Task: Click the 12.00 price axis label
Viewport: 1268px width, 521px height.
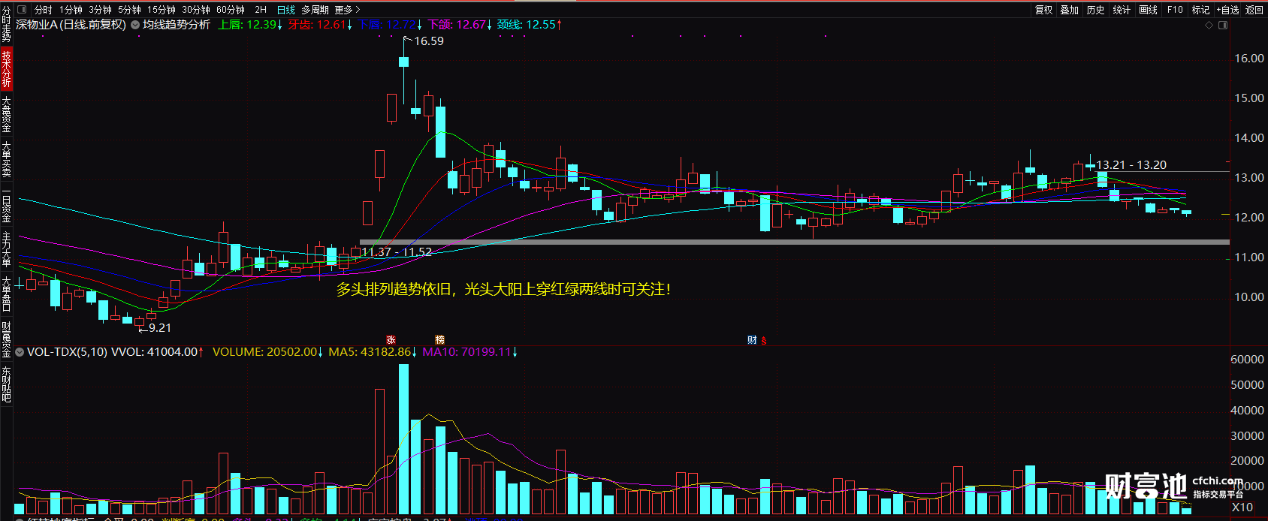Action: pos(1249,218)
